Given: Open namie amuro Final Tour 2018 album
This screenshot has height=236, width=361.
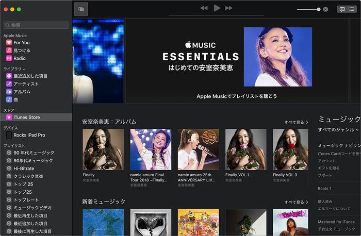Looking at the screenshot, I should pyautogui.click(x=151, y=149).
